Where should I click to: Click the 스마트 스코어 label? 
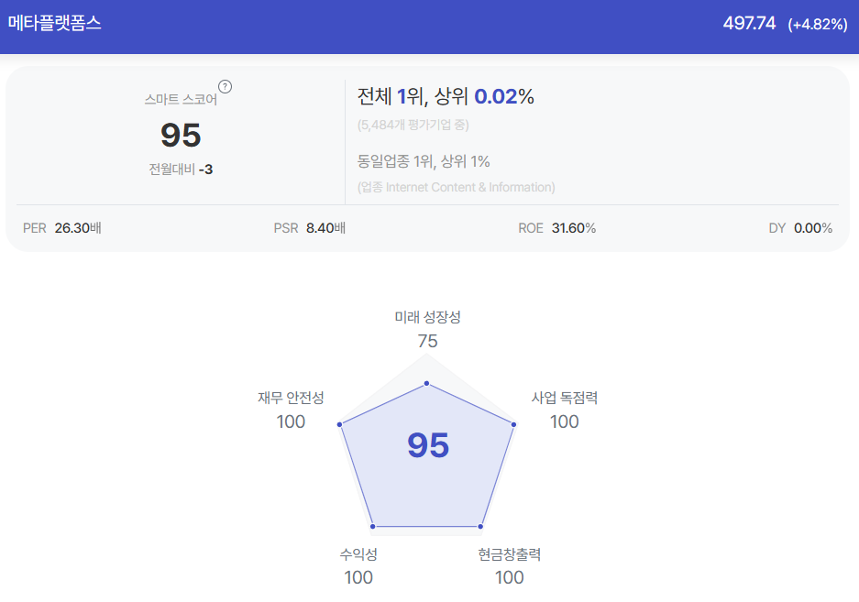click(181, 99)
